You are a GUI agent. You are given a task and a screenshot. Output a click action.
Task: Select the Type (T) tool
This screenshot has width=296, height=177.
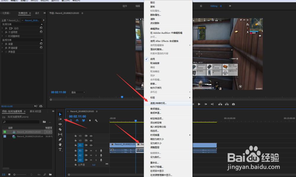coord(60,150)
